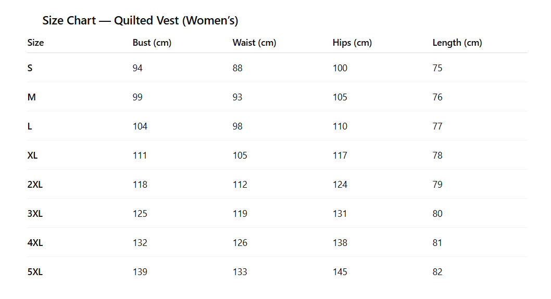Click bust value 132 for size 4XL
Screen dimensions: 551x299
tap(140, 243)
